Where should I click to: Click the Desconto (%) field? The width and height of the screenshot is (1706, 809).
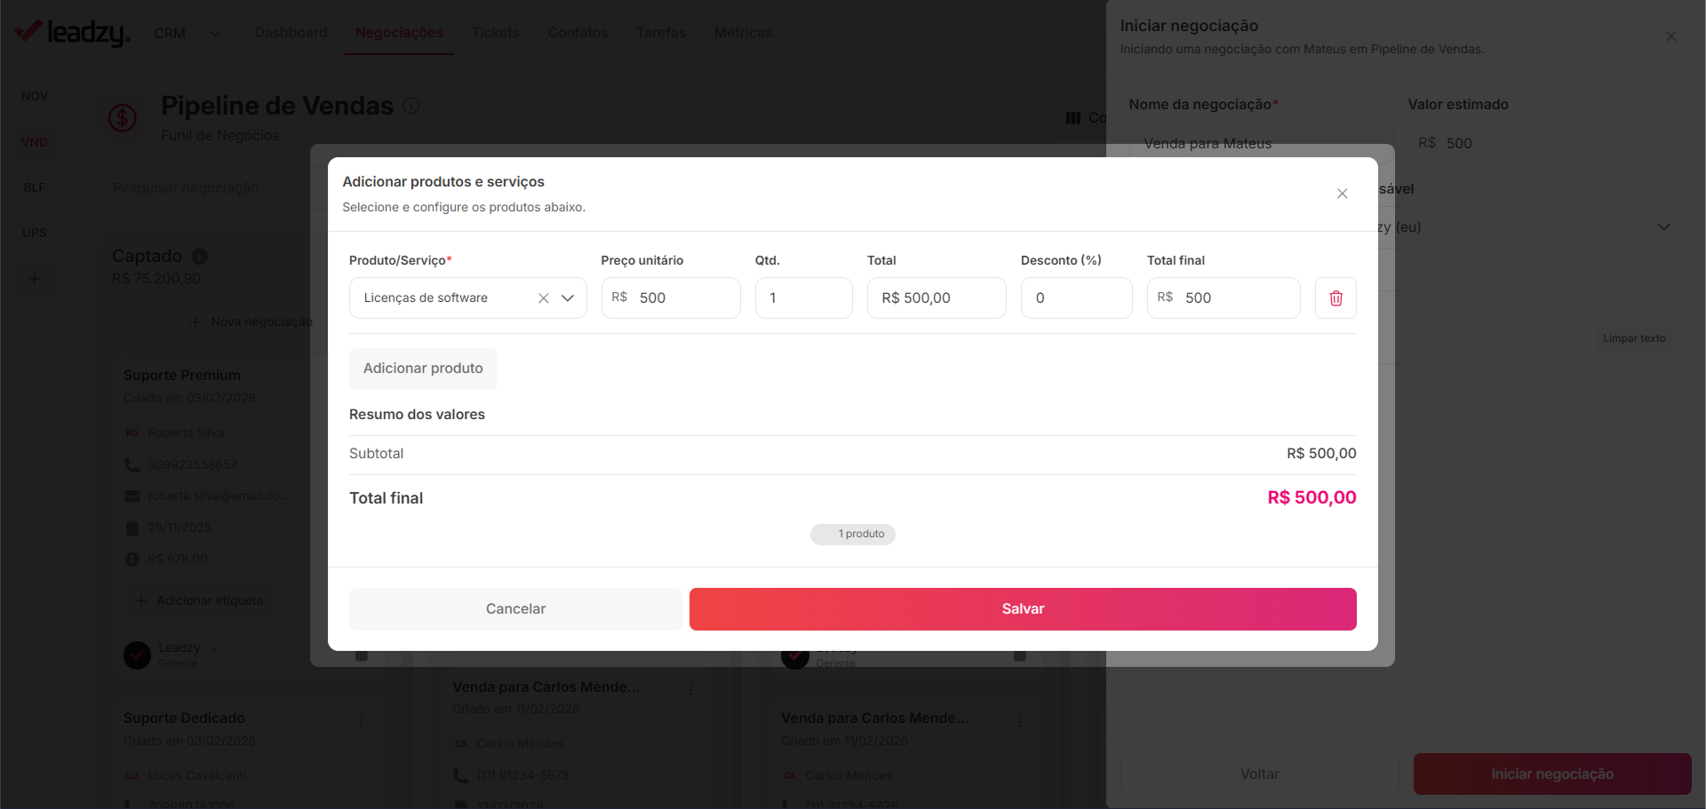point(1076,298)
